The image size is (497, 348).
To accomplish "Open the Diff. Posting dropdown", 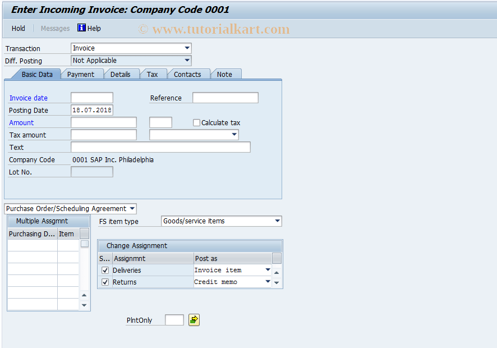I will click(x=187, y=60).
